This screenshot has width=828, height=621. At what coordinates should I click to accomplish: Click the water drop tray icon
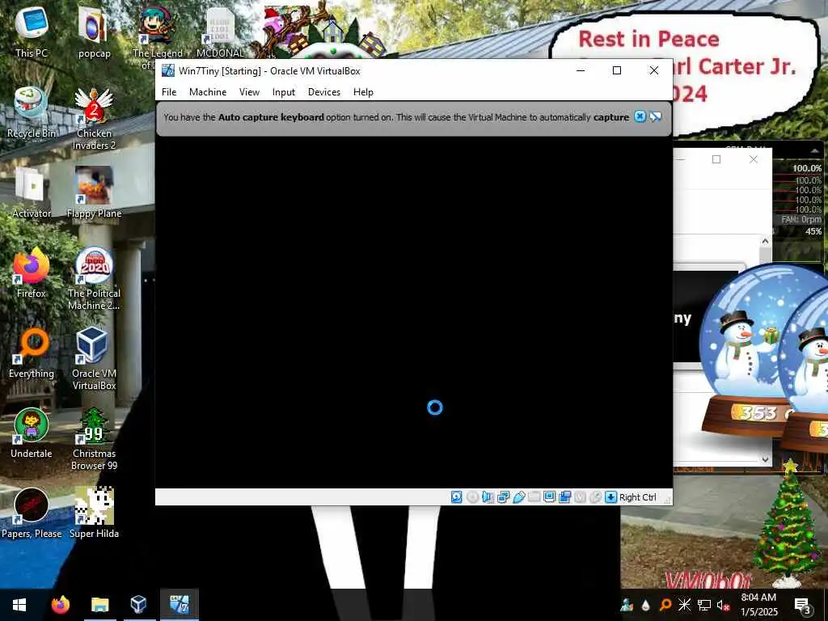646,606
